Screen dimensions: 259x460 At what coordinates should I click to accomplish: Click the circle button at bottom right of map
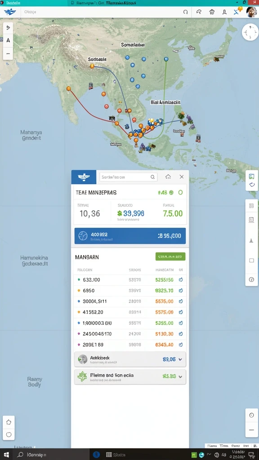(x=251, y=415)
